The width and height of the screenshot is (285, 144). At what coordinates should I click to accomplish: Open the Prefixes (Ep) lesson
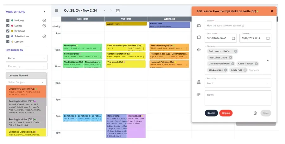click(136, 47)
